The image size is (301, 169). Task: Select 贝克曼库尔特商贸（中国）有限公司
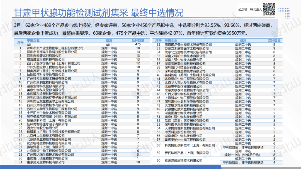(x=52, y=116)
